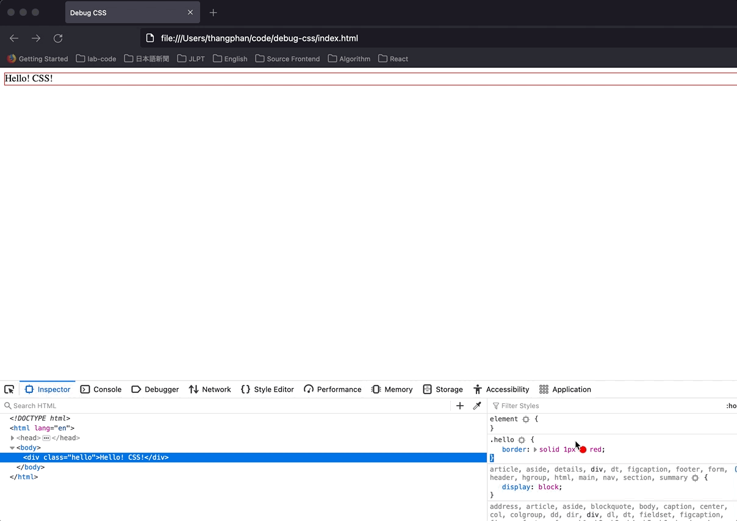Select the div class="hello" row
The width and height of the screenshot is (737, 521).
[243, 458]
